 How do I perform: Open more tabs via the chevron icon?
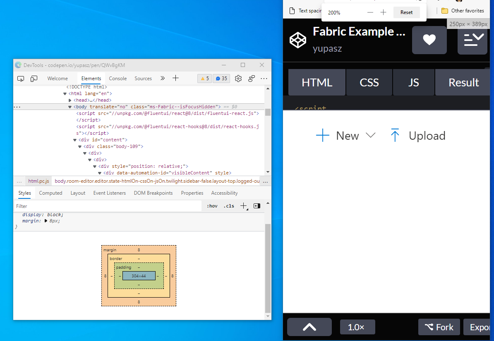pyautogui.click(x=162, y=78)
